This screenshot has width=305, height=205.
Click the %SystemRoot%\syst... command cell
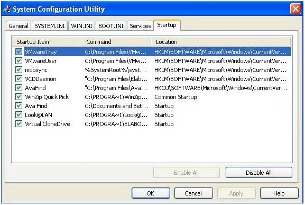click(116, 70)
